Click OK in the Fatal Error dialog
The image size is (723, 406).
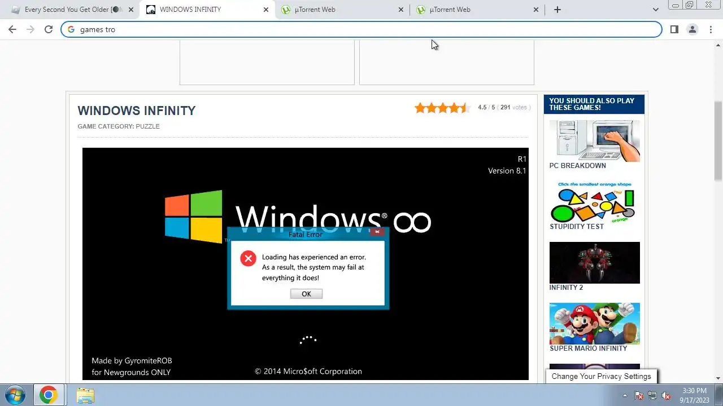coord(306,294)
